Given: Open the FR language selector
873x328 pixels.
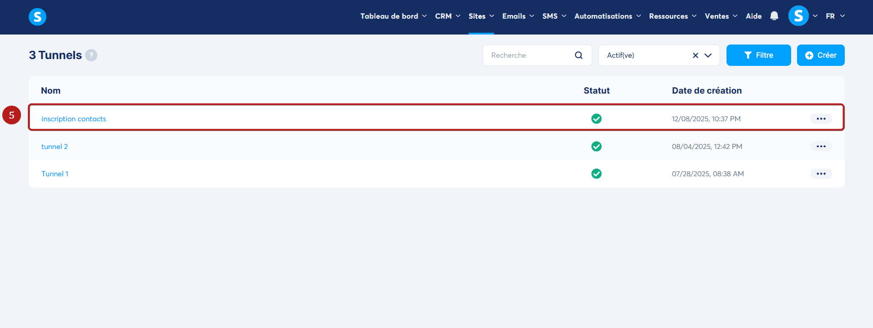Looking at the screenshot, I should (835, 16).
